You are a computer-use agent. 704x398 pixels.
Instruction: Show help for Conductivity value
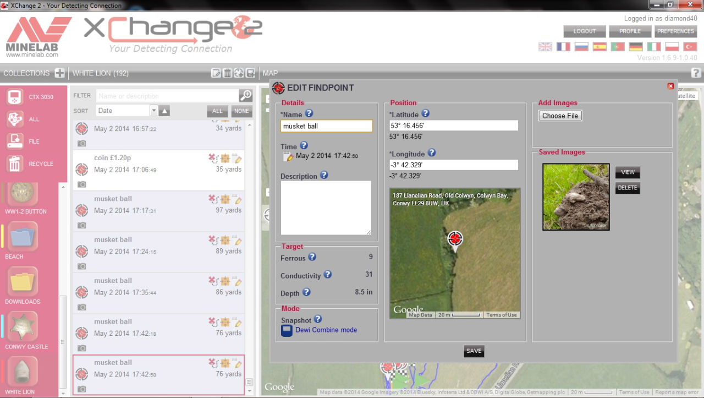click(x=328, y=274)
